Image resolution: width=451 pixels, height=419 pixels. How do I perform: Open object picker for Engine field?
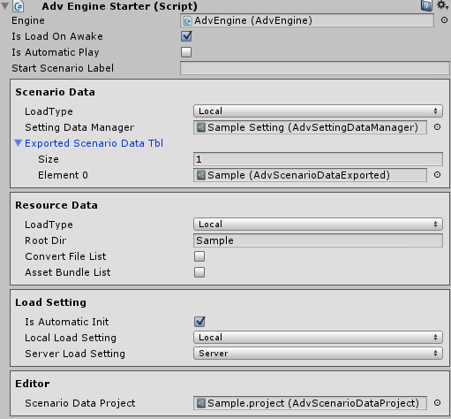pyautogui.click(x=444, y=20)
